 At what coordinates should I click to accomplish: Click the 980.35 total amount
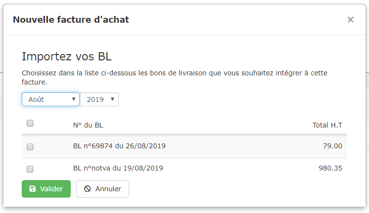coord(330,168)
